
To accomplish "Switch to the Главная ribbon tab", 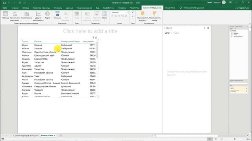I will 15,8.
